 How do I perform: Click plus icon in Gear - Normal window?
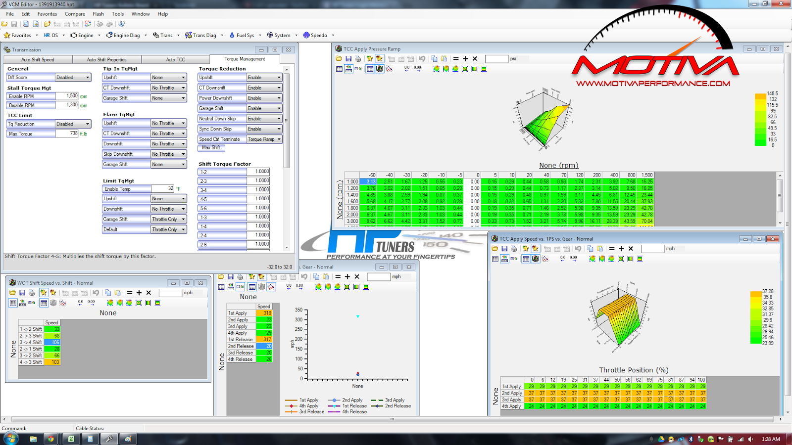tap(347, 277)
